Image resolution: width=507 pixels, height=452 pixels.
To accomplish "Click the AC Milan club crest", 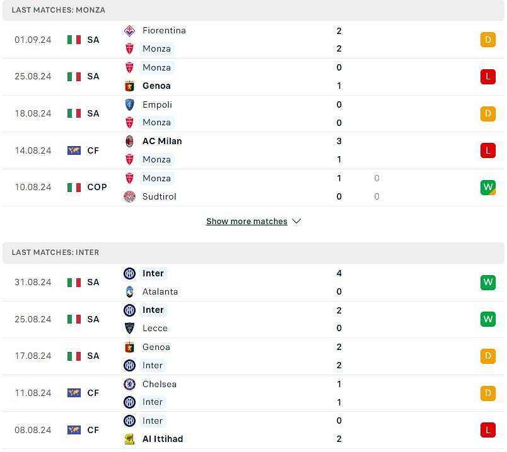I will [x=129, y=141].
